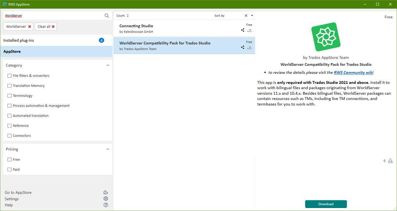397x211 pixels.
Task: Click the Count: 2 results label
Action: 122,16
